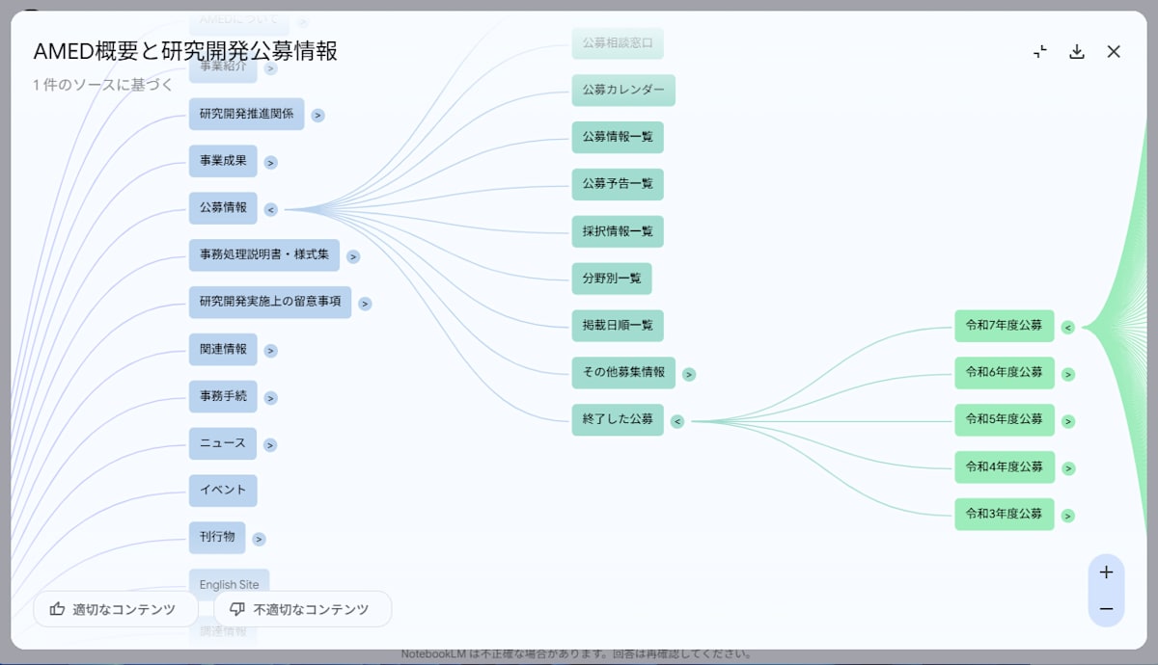Collapse the mind map fullscreen view
Screen dimensions: 1158x665
click(x=1039, y=52)
